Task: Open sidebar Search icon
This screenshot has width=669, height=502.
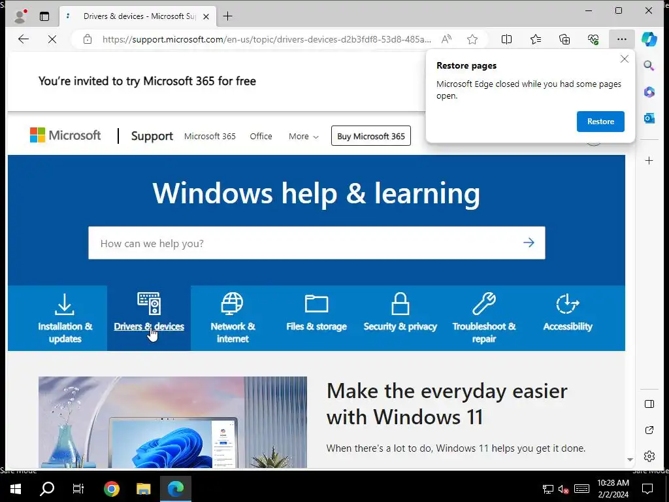Action: 649,65
